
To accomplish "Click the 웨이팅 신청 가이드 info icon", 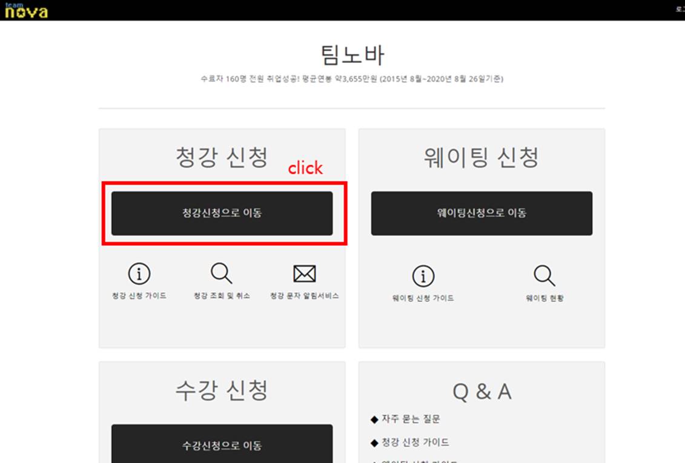I will click(x=423, y=276).
